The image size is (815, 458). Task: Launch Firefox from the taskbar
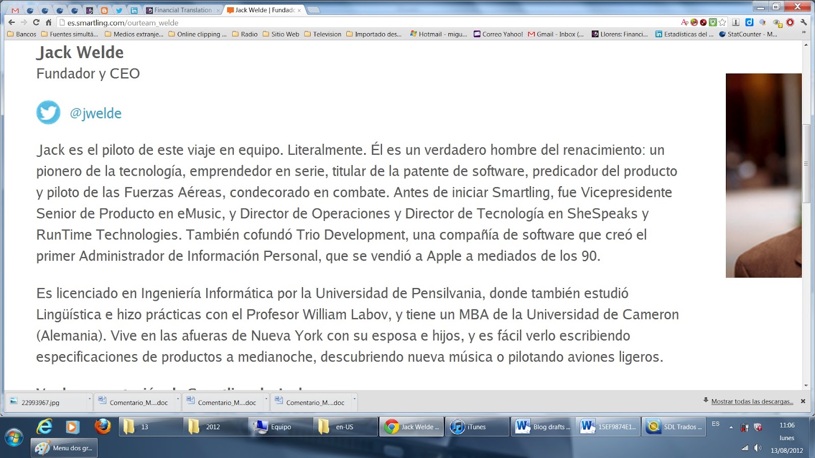[x=103, y=426]
